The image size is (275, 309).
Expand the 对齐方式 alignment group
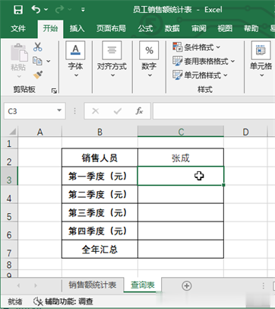pyautogui.click(x=112, y=59)
